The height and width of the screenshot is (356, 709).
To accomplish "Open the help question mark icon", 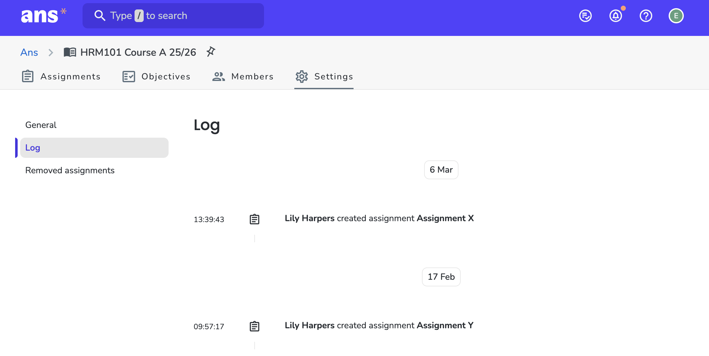I will click(646, 16).
